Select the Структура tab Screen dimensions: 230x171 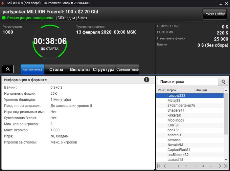104,69
